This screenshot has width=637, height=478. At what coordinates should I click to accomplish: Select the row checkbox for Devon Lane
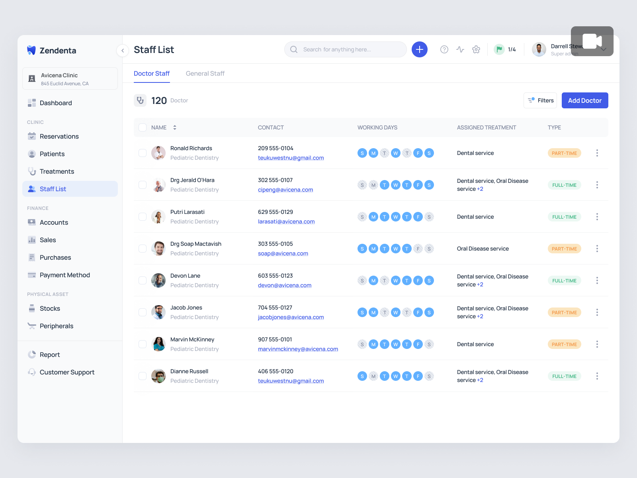142,280
